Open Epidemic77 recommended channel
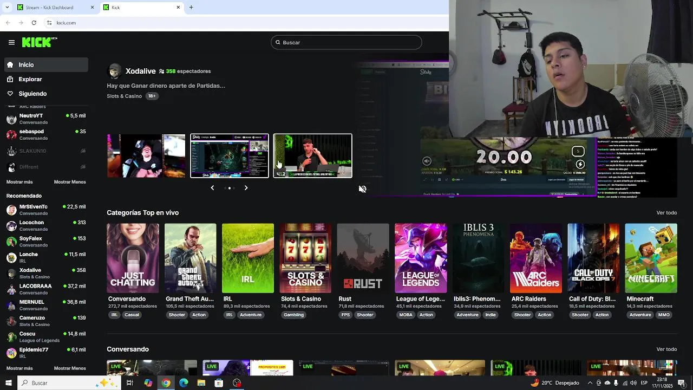 coord(46,353)
